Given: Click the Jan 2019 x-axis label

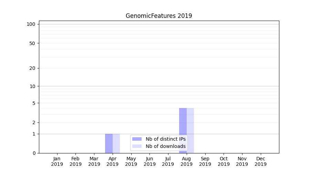Looking at the screenshot, I should [x=57, y=161].
